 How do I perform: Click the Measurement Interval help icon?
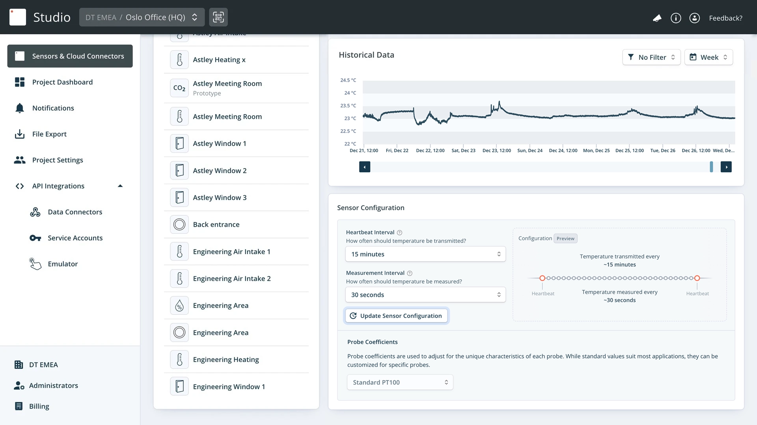tap(410, 273)
